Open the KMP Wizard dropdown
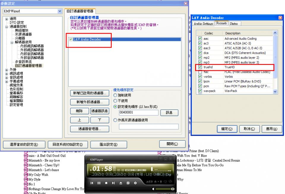Viewport: 285px width, 194px height. point(59,11)
